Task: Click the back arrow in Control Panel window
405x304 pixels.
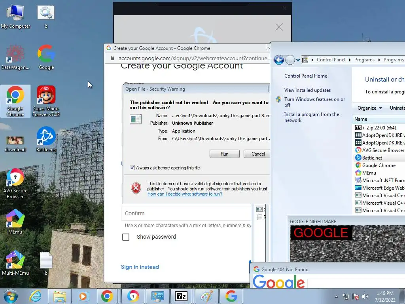Action: pos(279,60)
